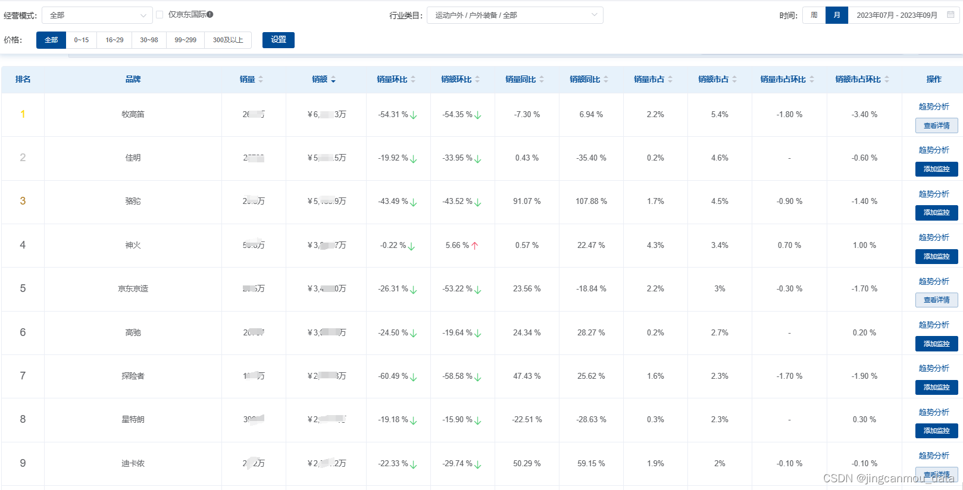Screen dimensions: 963x490
Task: Sort by 销量市占环比 column sort icon
Action: pyautogui.click(x=812, y=79)
